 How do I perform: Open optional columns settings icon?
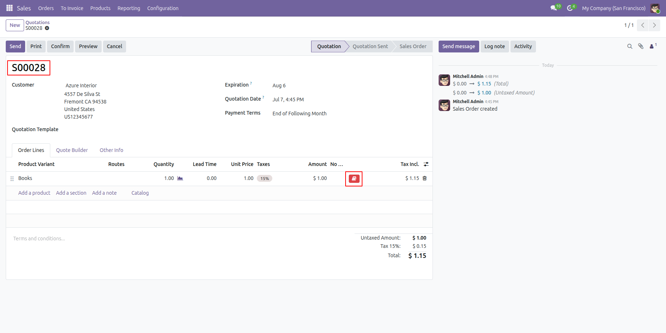pyautogui.click(x=426, y=164)
